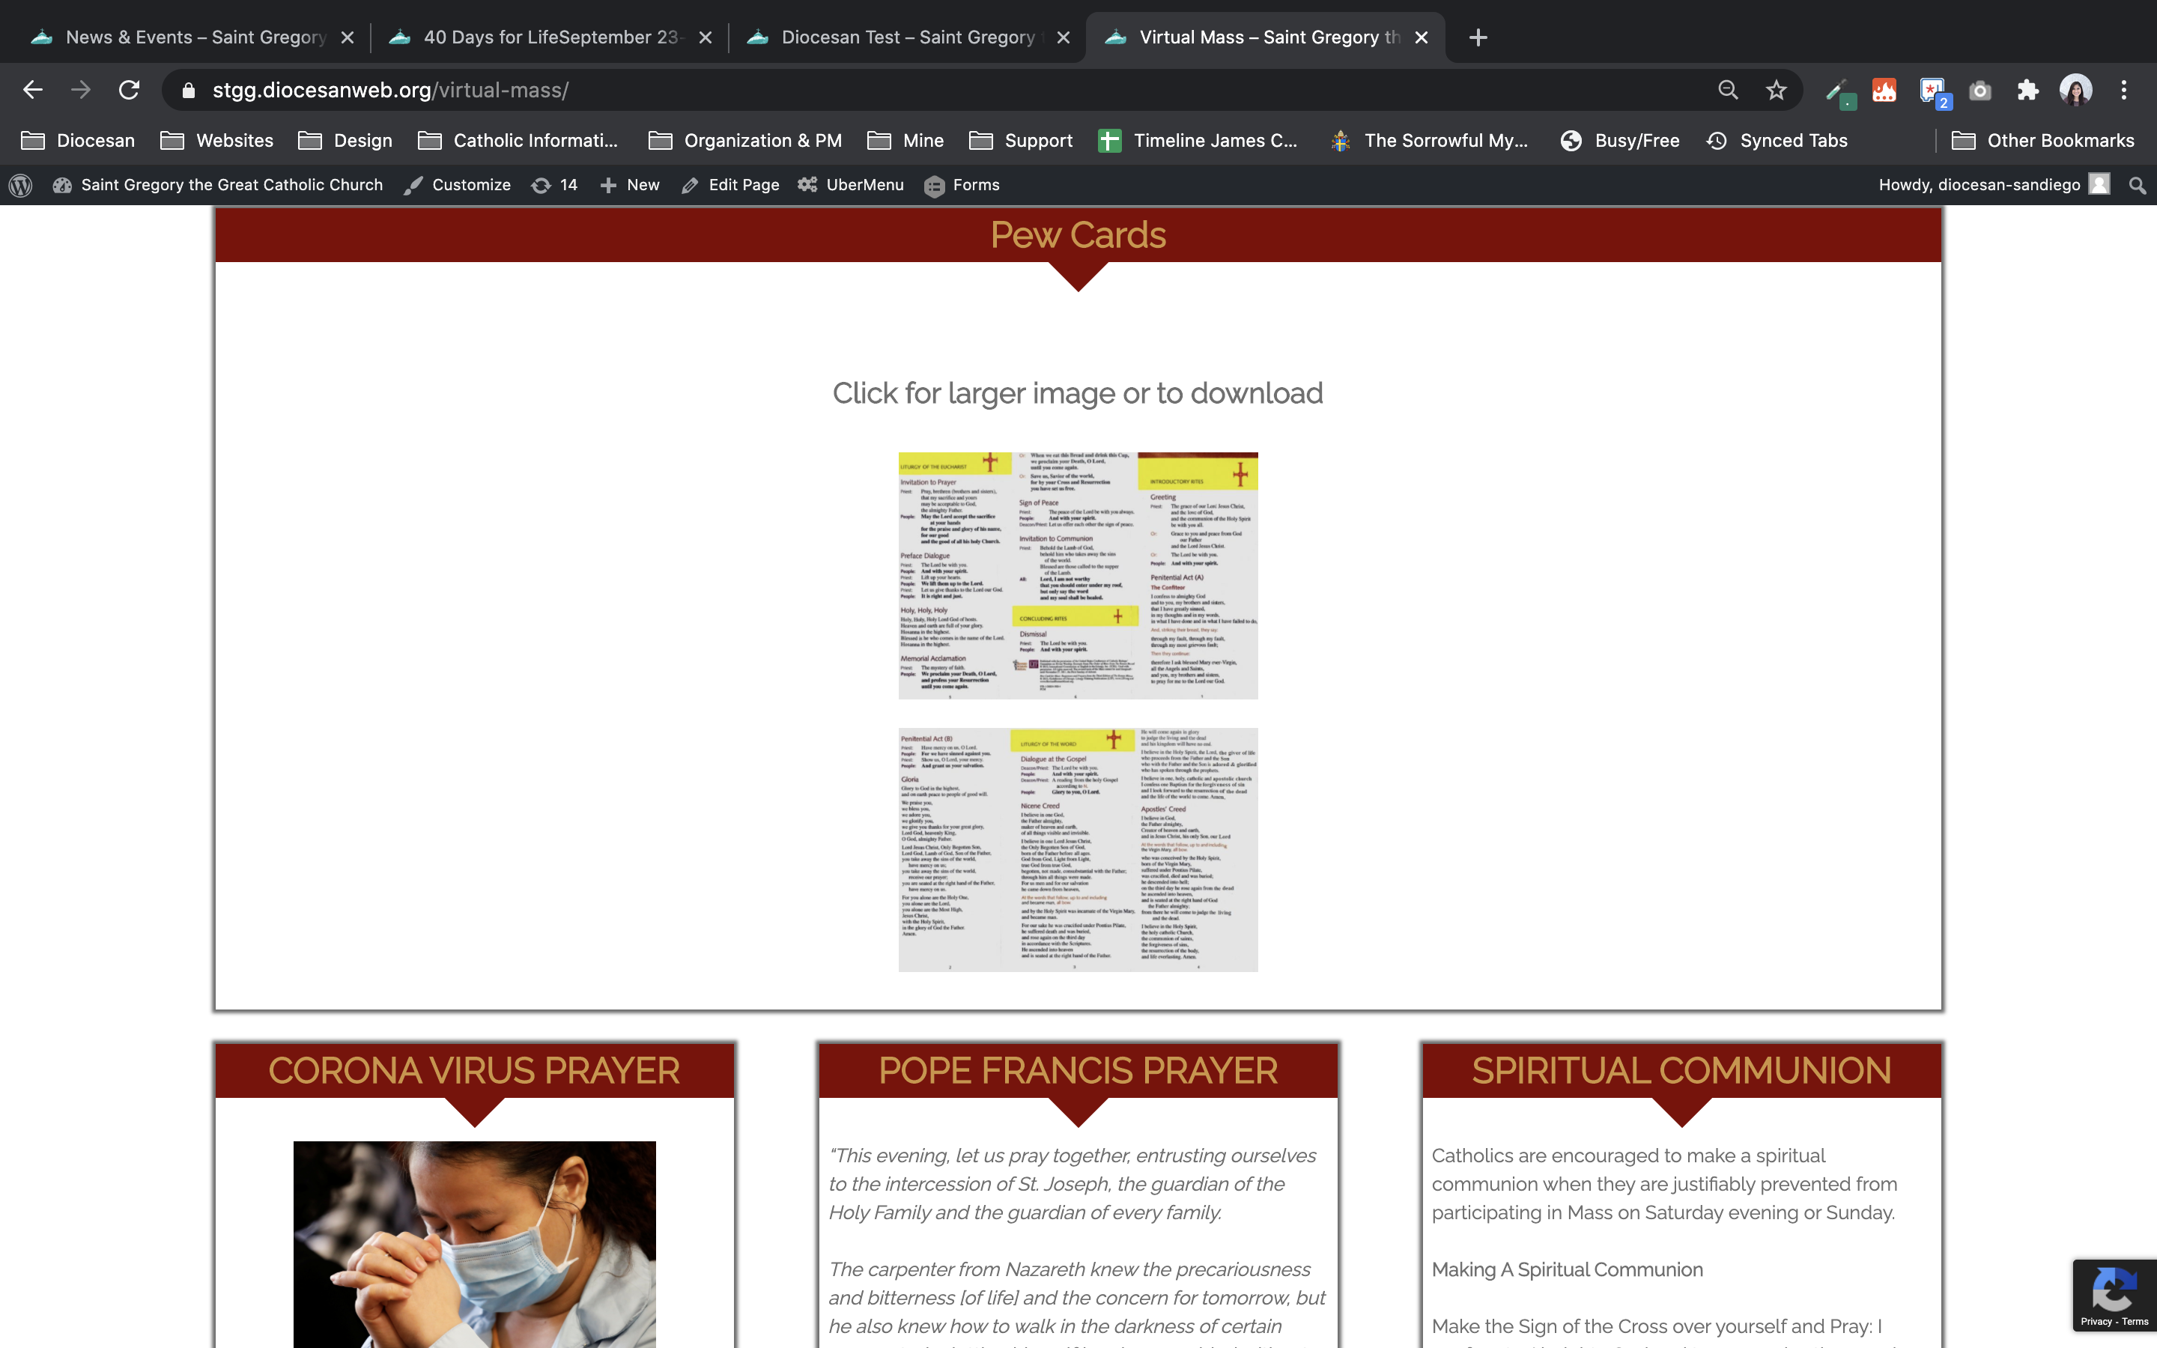This screenshot has width=2157, height=1348.
Task: Expand the Catholic Information bookmark folder
Action: tap(518, 140)
